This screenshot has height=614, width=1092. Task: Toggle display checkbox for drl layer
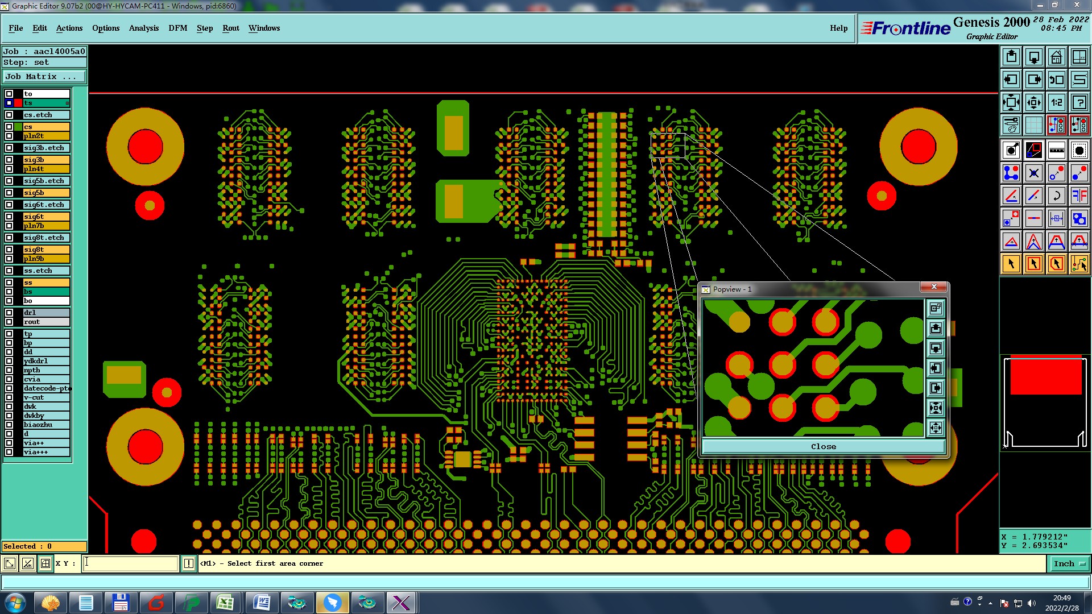(9, 313)
